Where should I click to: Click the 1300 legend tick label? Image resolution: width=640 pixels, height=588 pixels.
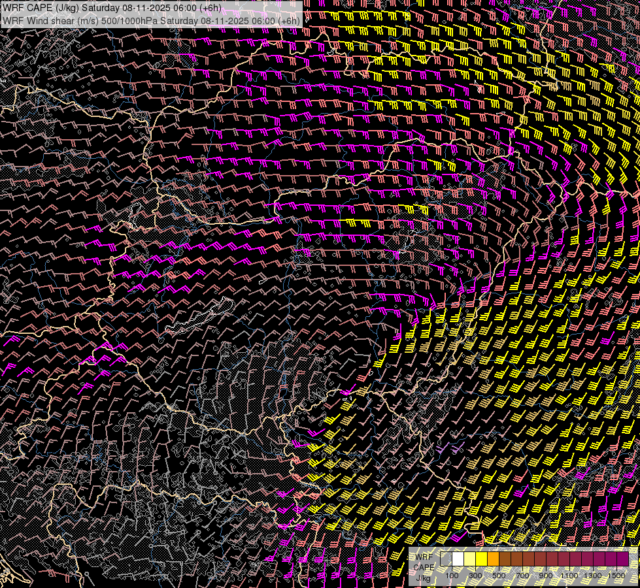tap(593, 576)
